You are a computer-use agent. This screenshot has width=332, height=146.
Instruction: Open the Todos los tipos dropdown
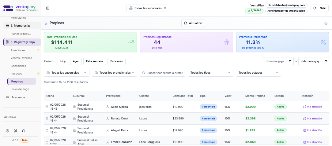coord(210,73)
